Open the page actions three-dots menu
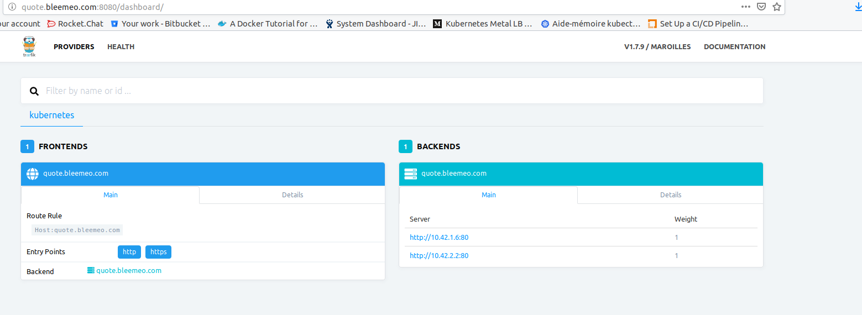Screen dimensions: 862x315 746,7
